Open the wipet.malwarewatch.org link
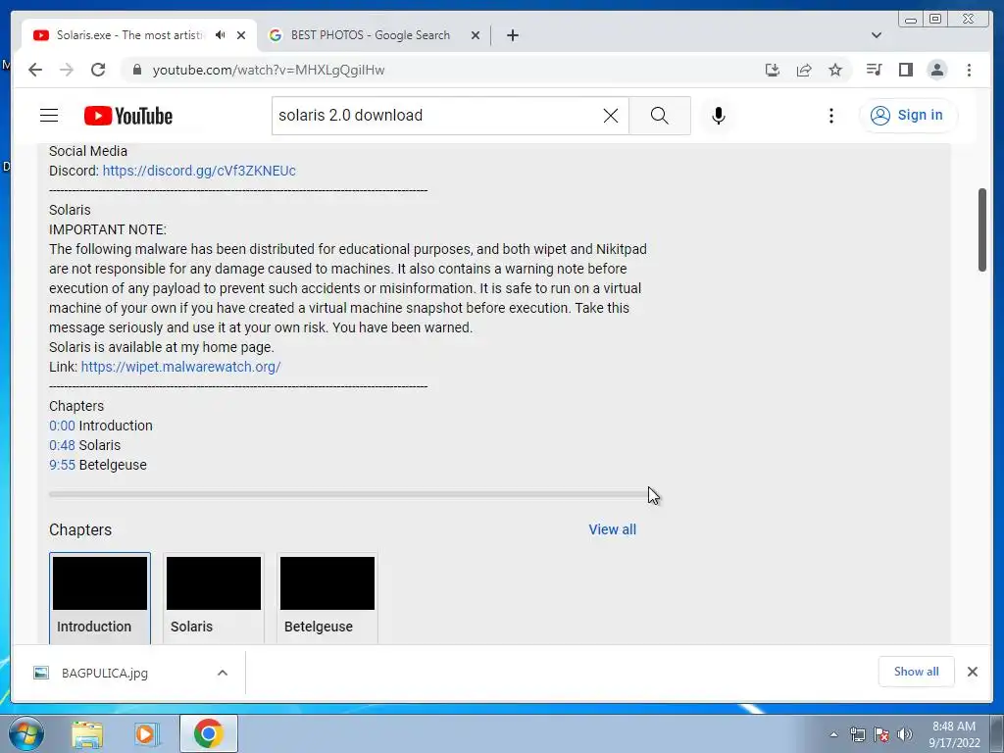The height and width of the screenshot is (753, 1004). tap(180, 367)
